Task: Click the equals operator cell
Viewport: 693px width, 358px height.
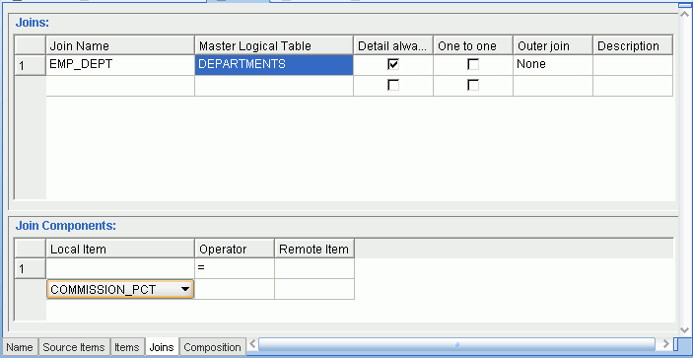Action: pos(235,268)
